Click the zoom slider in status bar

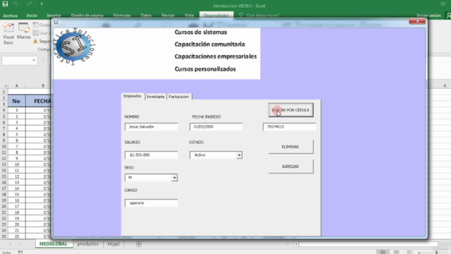[x=436, y=253]
